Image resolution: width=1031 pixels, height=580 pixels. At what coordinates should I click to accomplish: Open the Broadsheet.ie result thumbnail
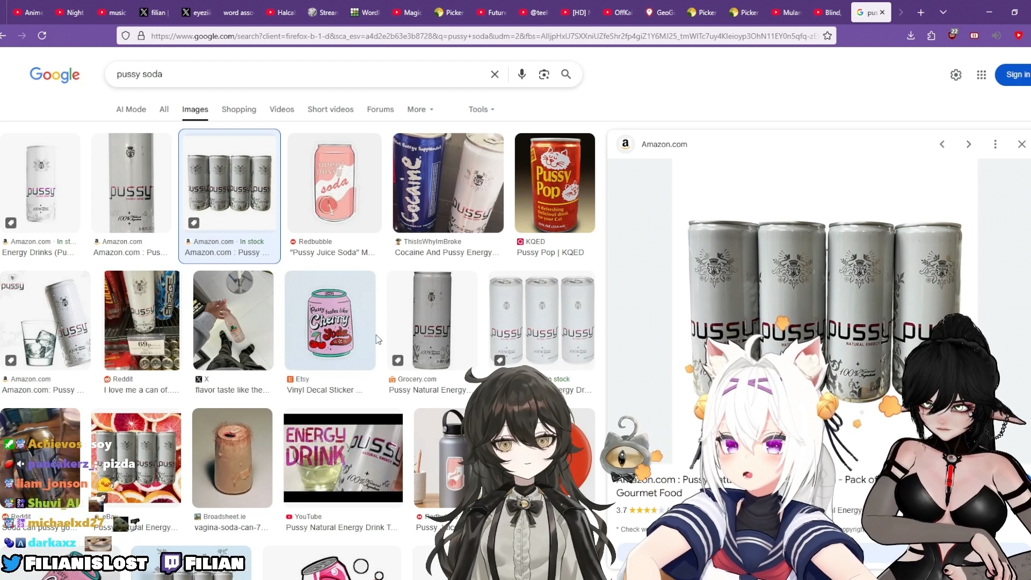click(x=232, y=458)
